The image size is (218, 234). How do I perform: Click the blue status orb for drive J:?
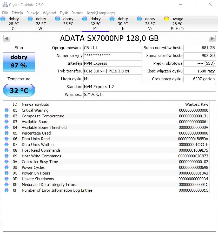[112, 19]
